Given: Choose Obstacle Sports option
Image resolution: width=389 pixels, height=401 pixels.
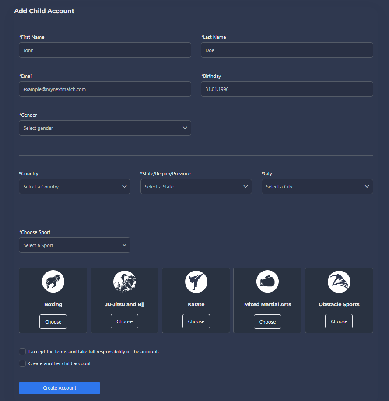Looking at the screenshot, I should click(339, 321).
